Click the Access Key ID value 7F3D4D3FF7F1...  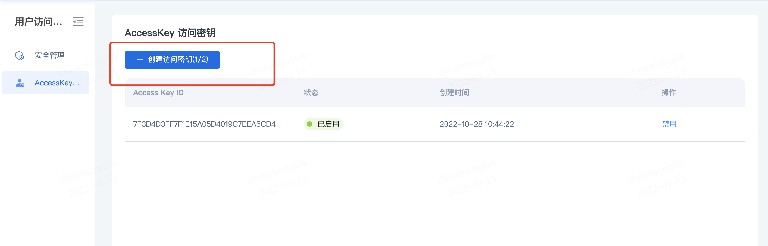pyautogui.click(x=204, y=124)
